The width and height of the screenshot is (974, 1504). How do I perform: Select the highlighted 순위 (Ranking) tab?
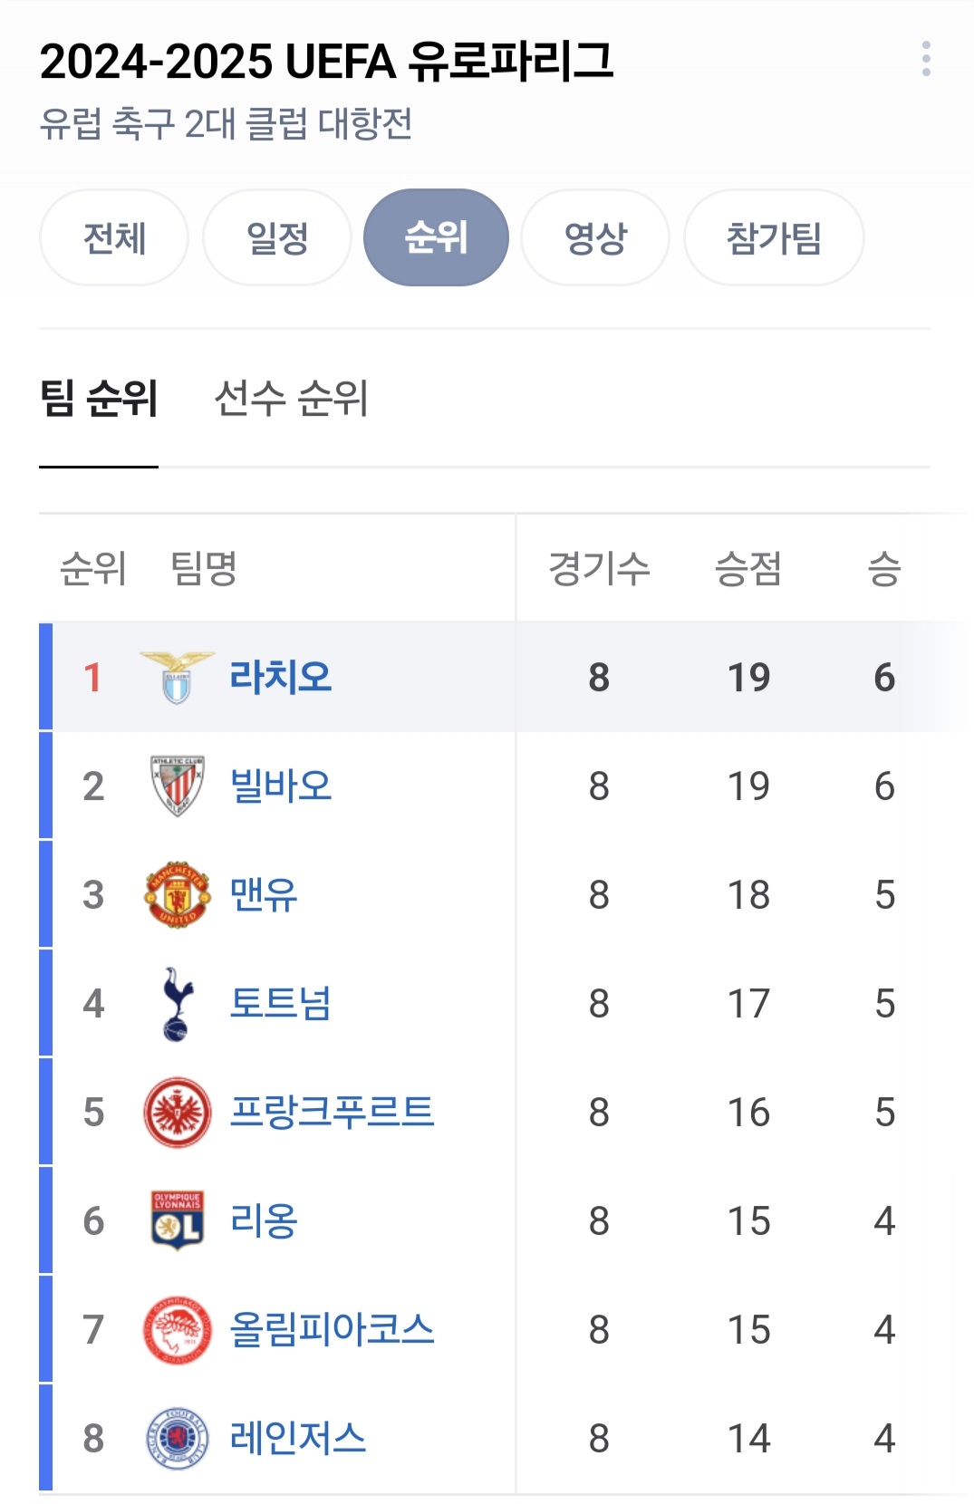click(x=436, y=237)
